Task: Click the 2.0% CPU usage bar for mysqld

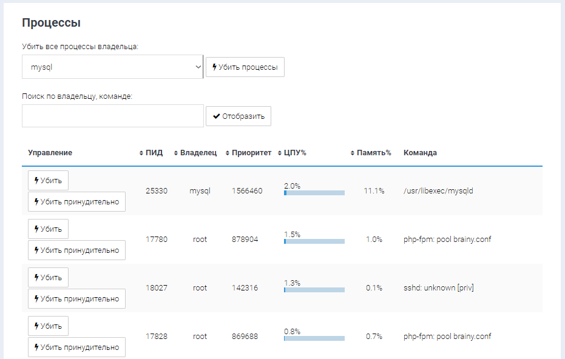Action: tap(314, 193)
